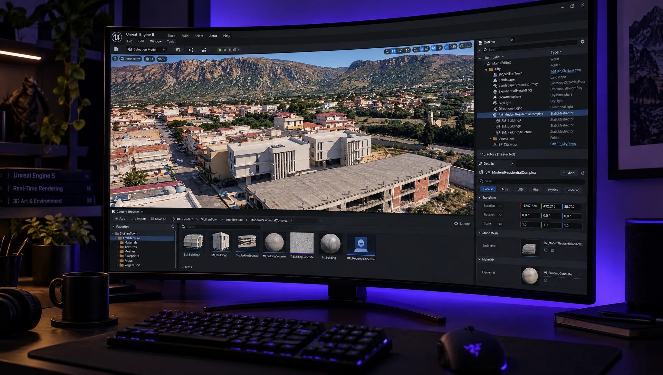
Task: Open Content Browser Settings gear
Action: (456, 224)
